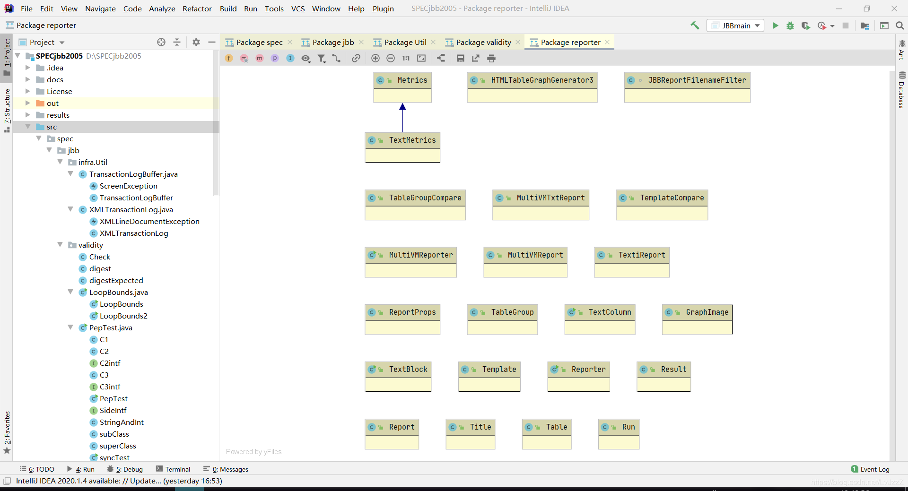Fit diagram content to window

click(x=421, y=58)
